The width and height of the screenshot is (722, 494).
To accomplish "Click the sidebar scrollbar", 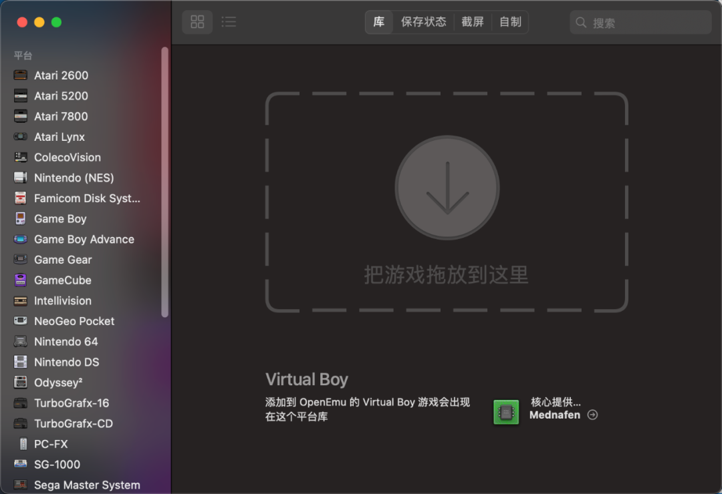I will [x=165, y=182].
